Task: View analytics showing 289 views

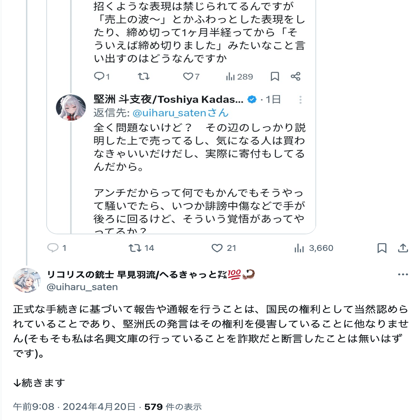Action: [240, 76]
